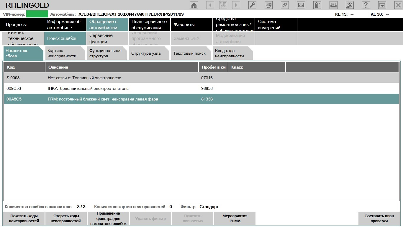Screen dimensions: 403x227
Task: Open Средства ремонтной зоны menu
Action: tap(234, 25)
